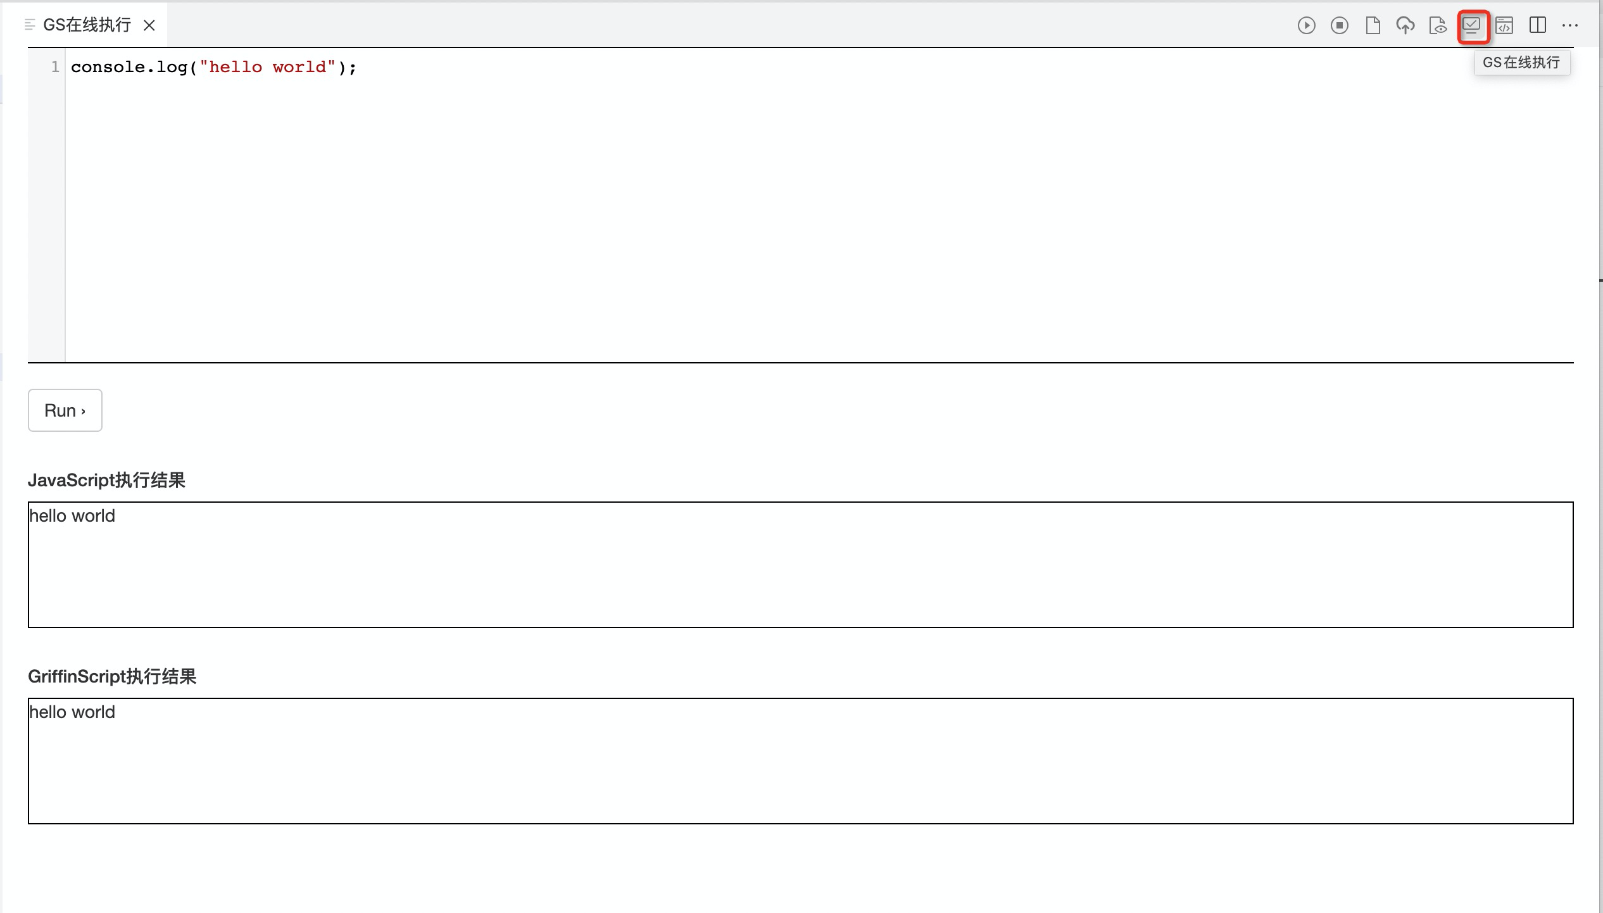Select the GS在线执行 tab
This screenshot has height=913, width=1603.
(86, 25)
